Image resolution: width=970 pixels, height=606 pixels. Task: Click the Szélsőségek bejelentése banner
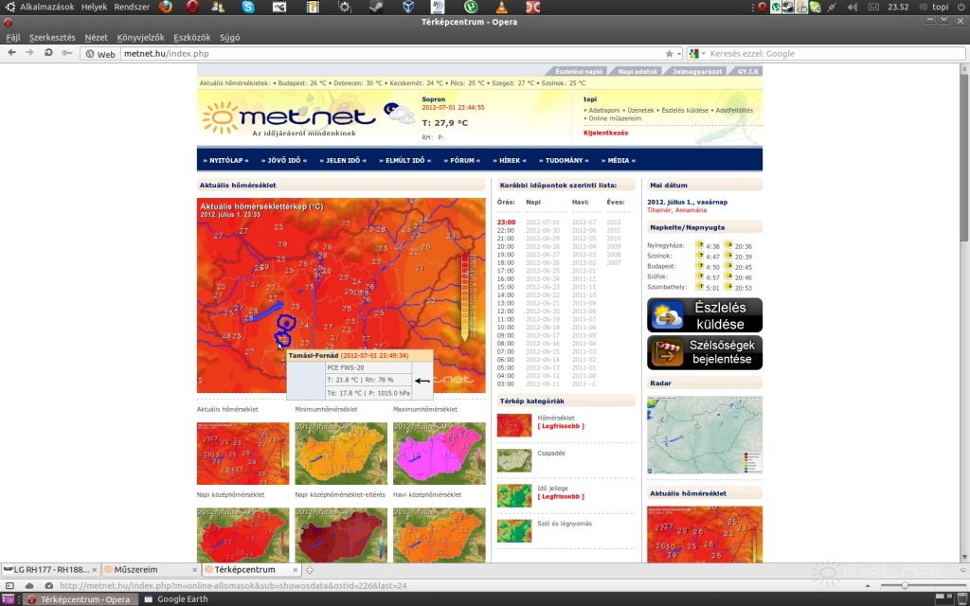704,352
